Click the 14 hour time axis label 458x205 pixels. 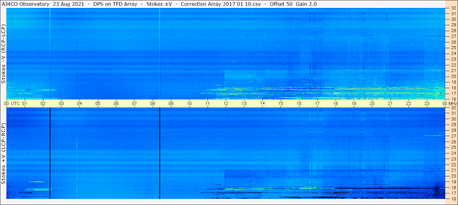click(262, 103)
